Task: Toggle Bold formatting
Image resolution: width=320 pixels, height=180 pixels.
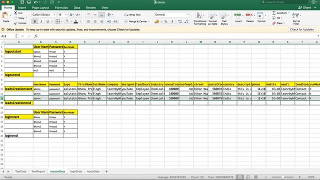Action: coord(34,21)
